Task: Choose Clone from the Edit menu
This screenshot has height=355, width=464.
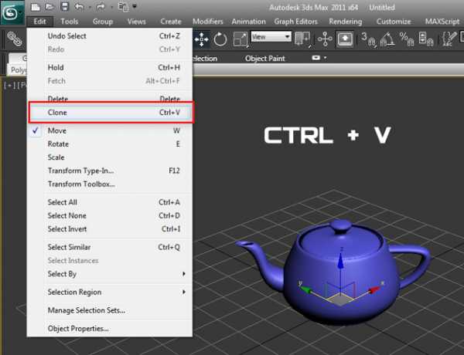Action: [110, 113]
